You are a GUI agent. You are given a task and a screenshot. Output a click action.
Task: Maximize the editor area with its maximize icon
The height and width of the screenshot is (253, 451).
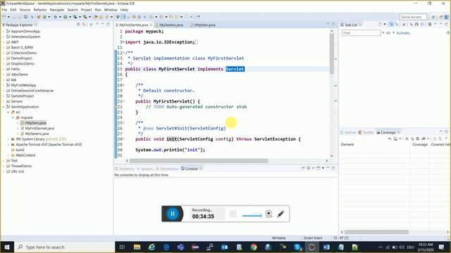pos(333,25)
